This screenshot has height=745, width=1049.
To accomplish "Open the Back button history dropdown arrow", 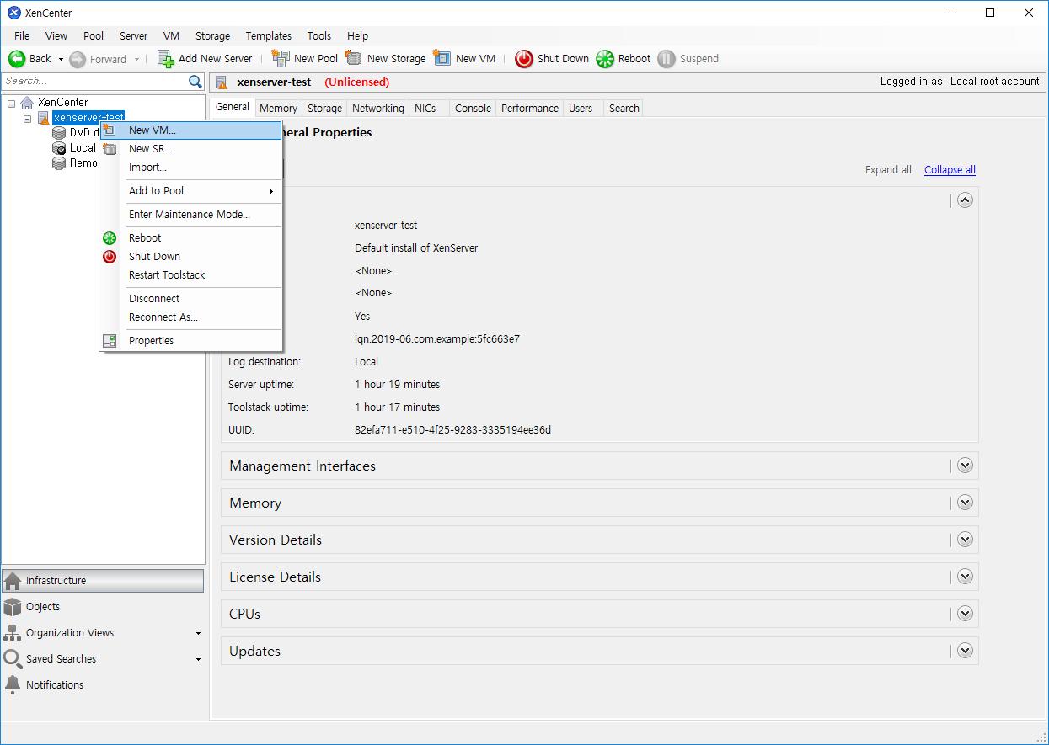I will (61, 60).
